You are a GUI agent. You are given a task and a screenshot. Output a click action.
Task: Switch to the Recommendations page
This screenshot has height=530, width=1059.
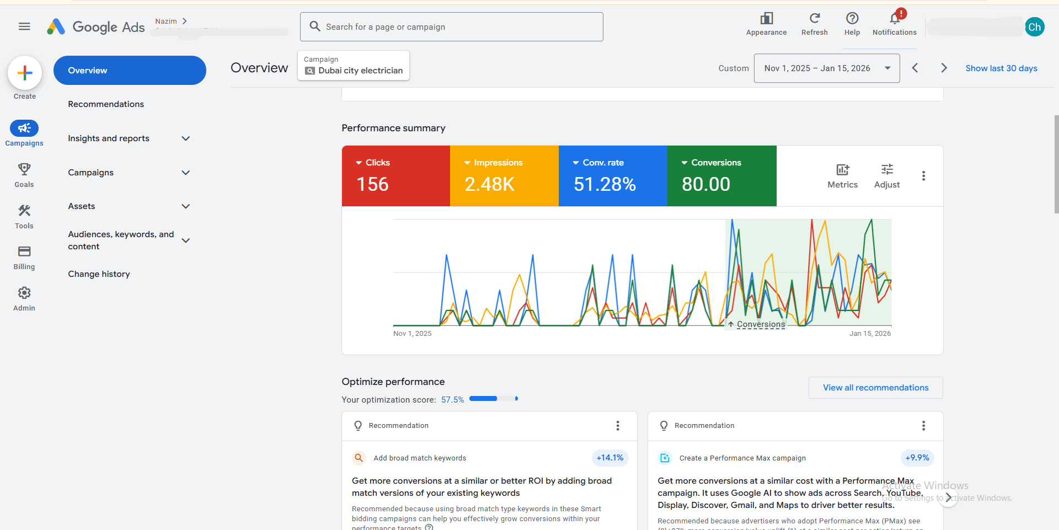click(106, 104)
